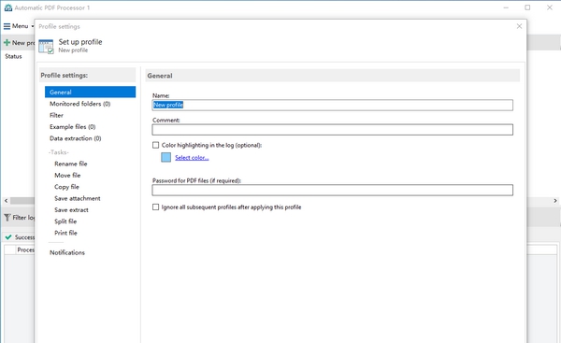
Task: Open Data extraction (0) section
Action: 75,138
